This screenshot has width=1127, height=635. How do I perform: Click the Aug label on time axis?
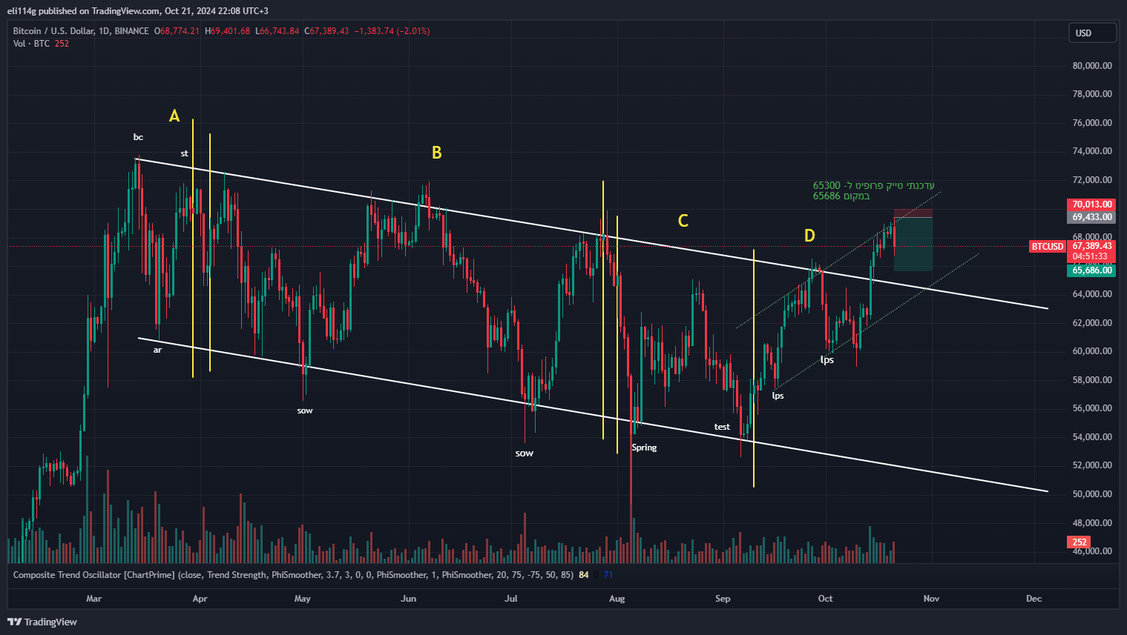coord(617,599)
